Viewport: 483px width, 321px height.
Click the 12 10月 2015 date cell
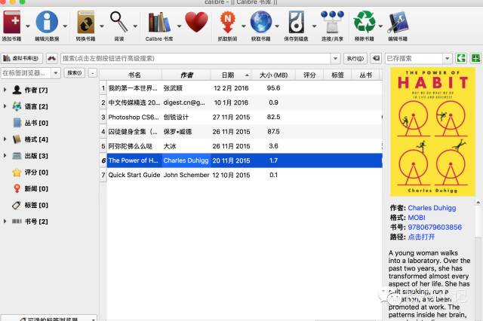(x=231, y=175)
